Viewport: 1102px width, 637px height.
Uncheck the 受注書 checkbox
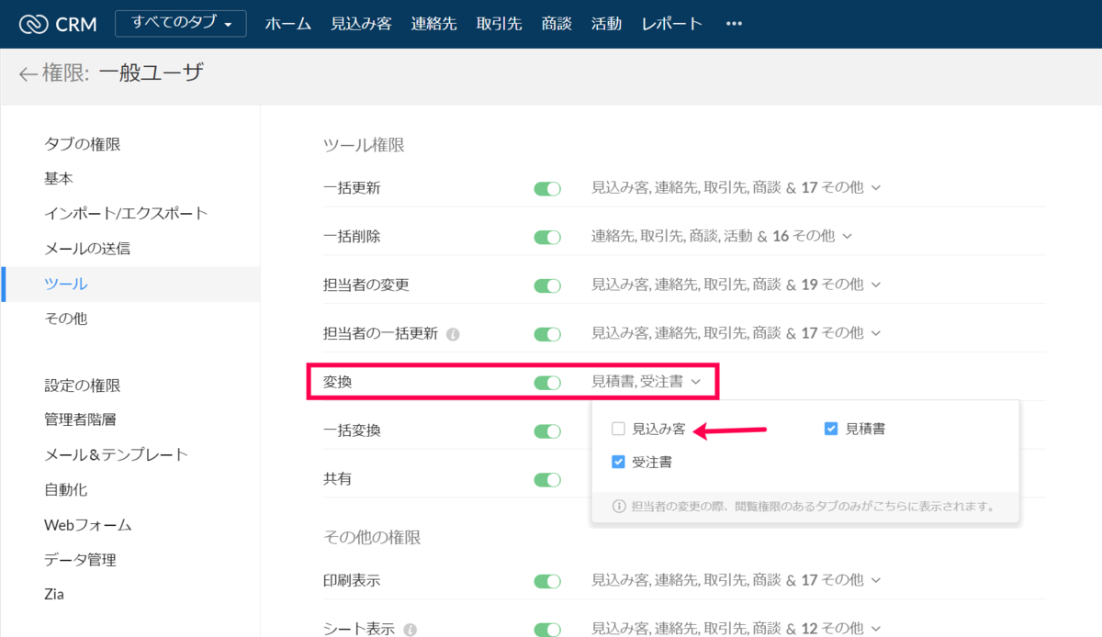tap(619, 462)
